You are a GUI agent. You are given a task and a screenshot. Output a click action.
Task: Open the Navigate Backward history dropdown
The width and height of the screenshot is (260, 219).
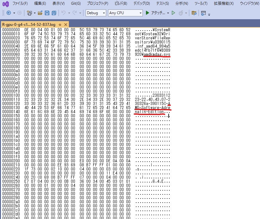[14, 13]
